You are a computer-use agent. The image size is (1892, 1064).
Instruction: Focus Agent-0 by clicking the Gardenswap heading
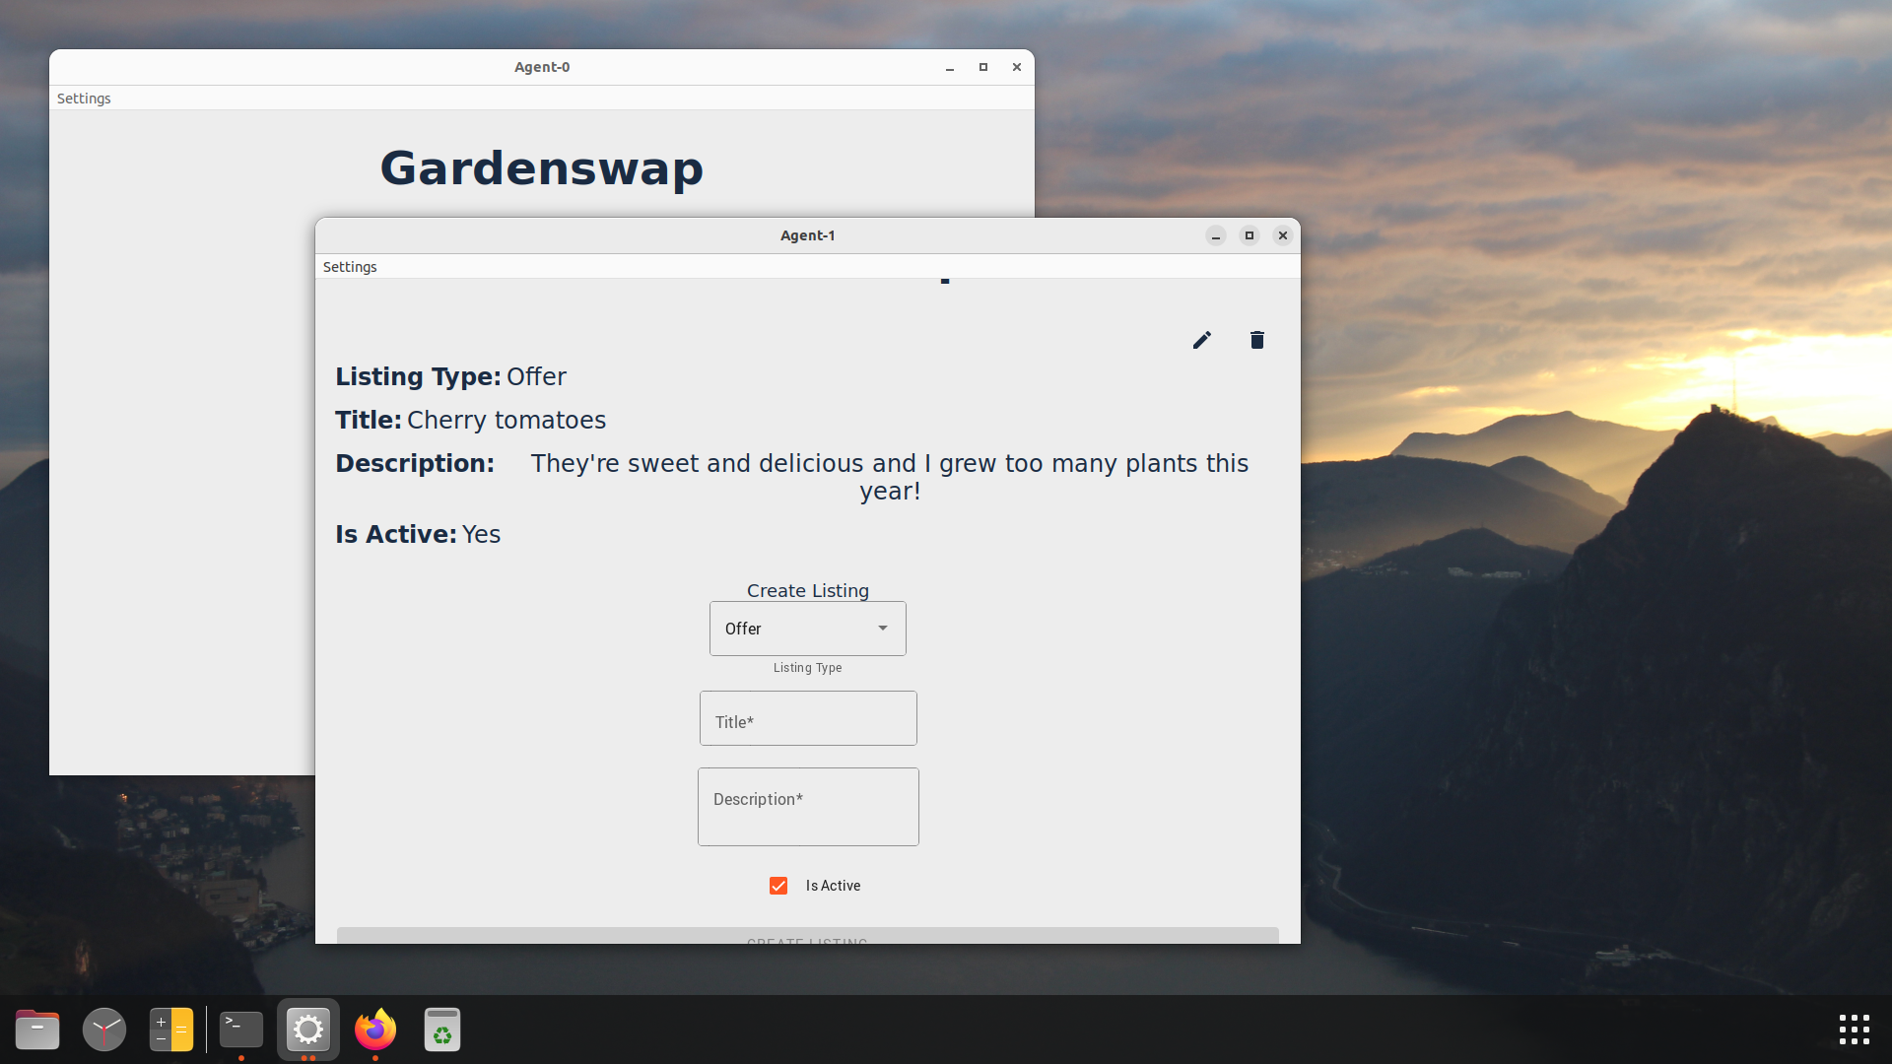(x=541, y=167)
